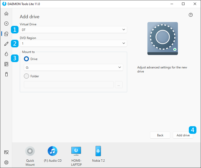Select the HOME-LAPTOP device icon
201x168 pixels.
76,151
